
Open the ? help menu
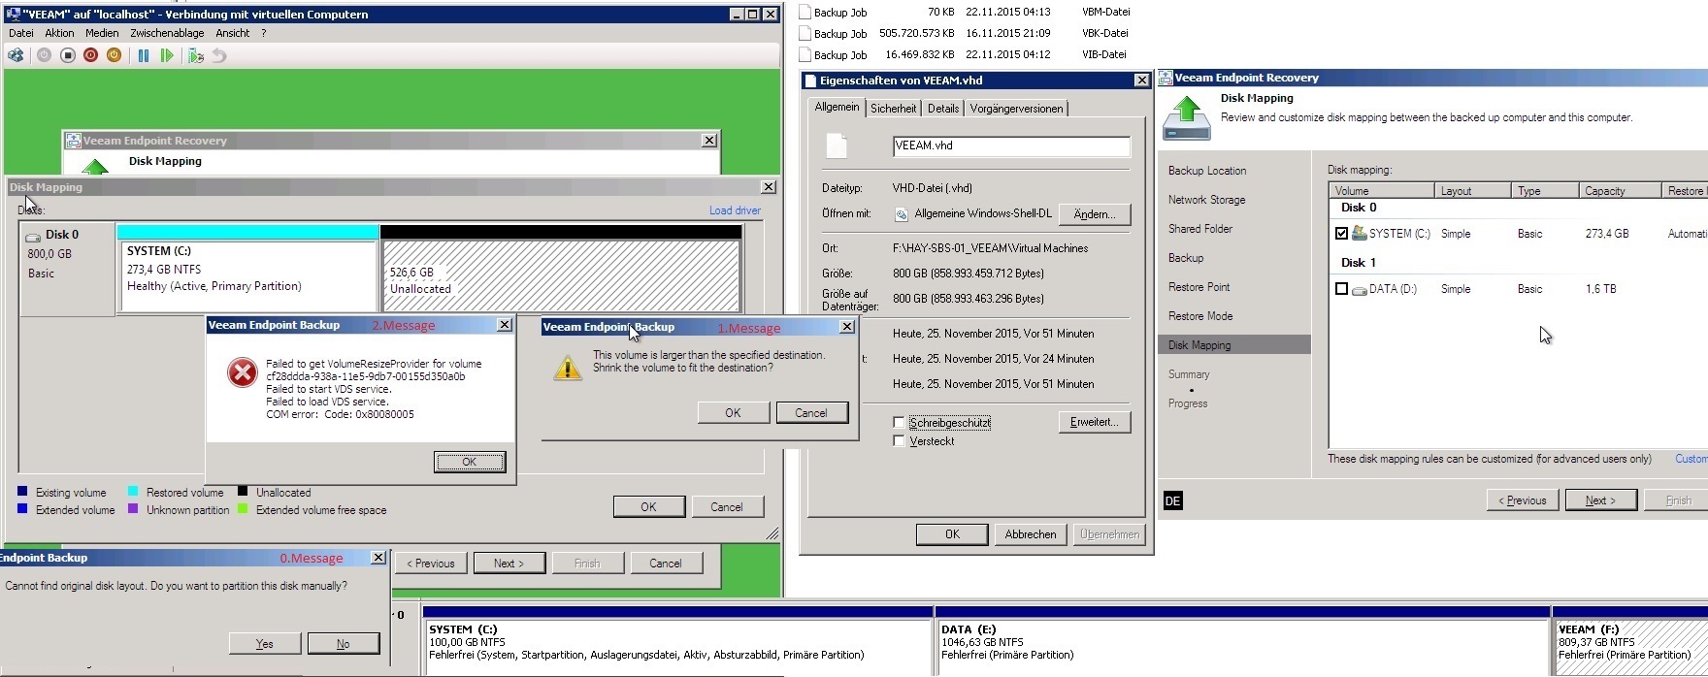pos(263,33)
